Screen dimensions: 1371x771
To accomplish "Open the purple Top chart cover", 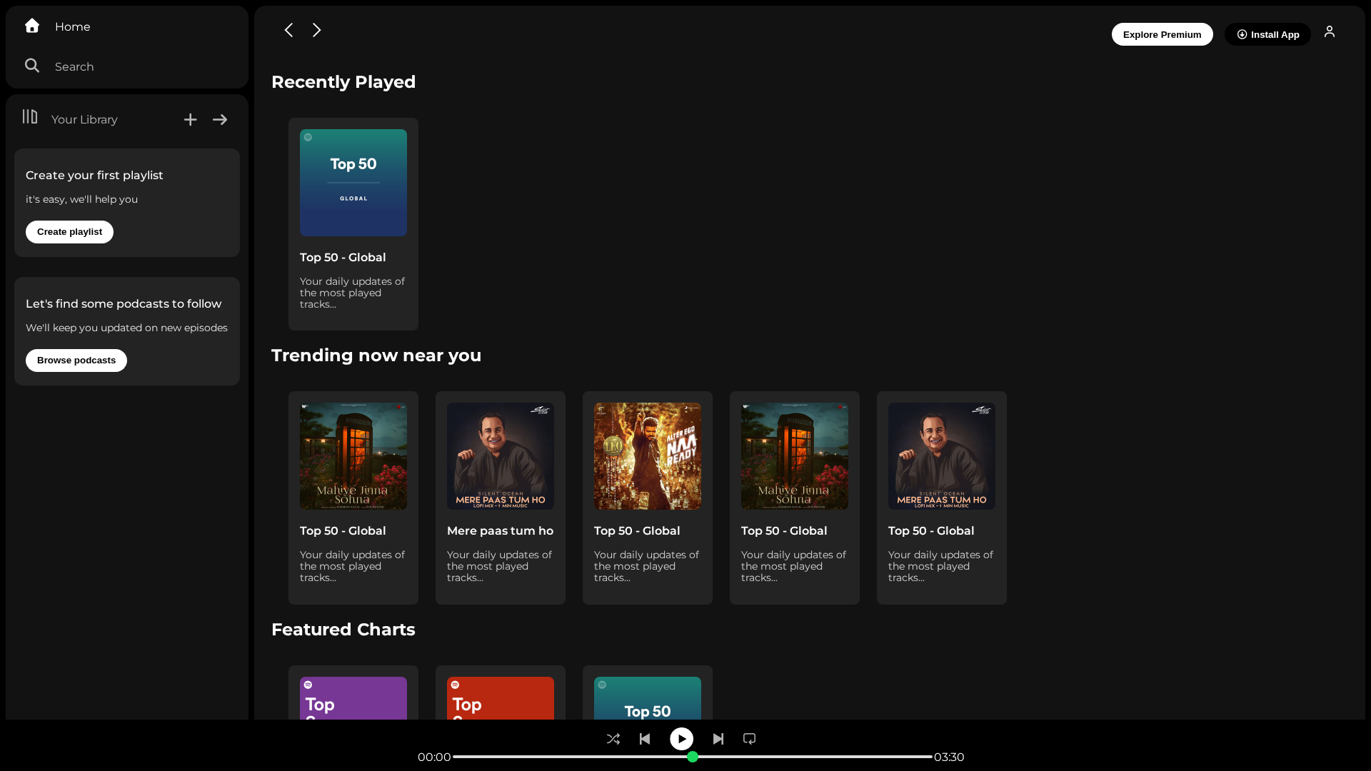I will point(353,698).
